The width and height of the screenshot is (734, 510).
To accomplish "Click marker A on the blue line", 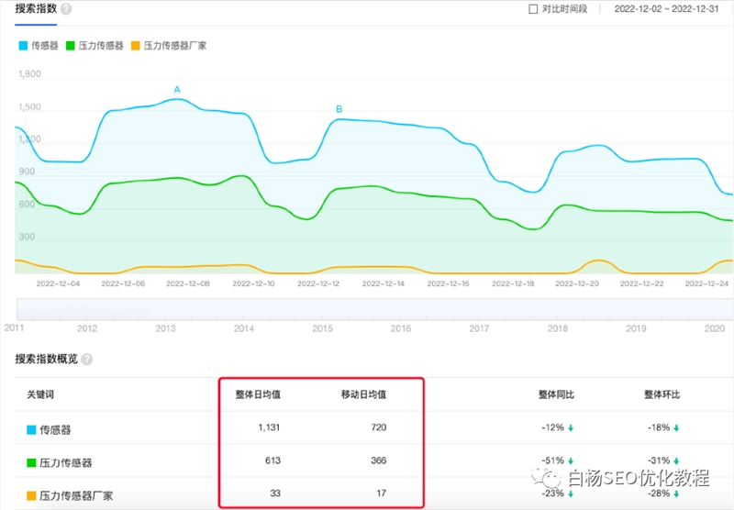I will (177, 90).
